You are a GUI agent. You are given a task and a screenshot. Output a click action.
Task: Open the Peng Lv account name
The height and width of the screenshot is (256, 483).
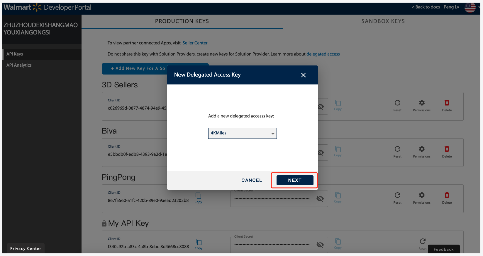[451, 7]
